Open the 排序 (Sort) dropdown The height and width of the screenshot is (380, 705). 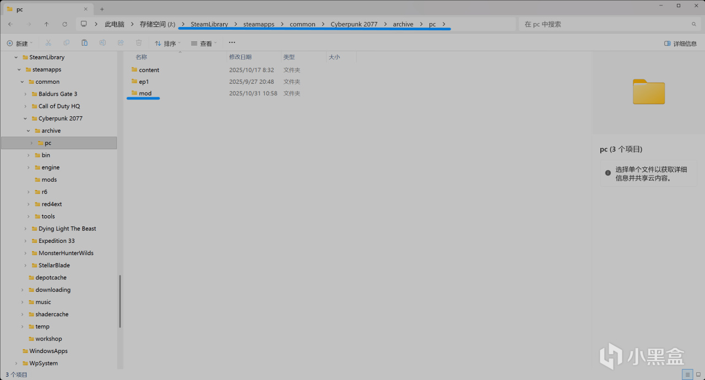(x=167, y=44)
